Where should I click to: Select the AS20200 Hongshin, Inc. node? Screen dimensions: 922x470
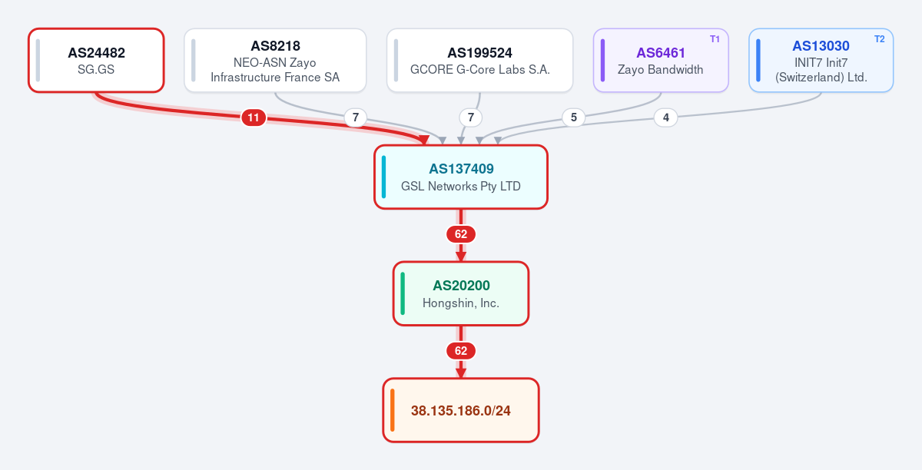[461, 293]
